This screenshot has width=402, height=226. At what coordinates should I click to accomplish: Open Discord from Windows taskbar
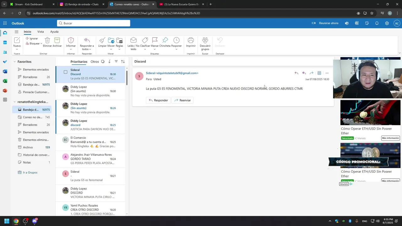(35, 221)
